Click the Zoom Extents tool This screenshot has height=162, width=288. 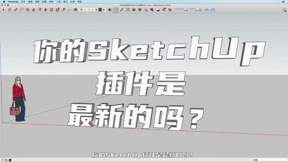coord(128,9)
